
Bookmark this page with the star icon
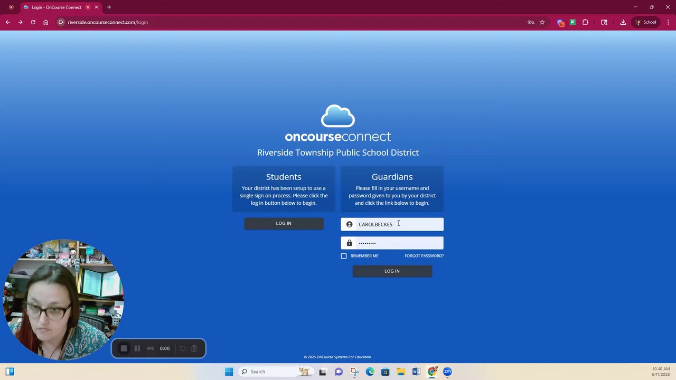click(x=542, y=22)
